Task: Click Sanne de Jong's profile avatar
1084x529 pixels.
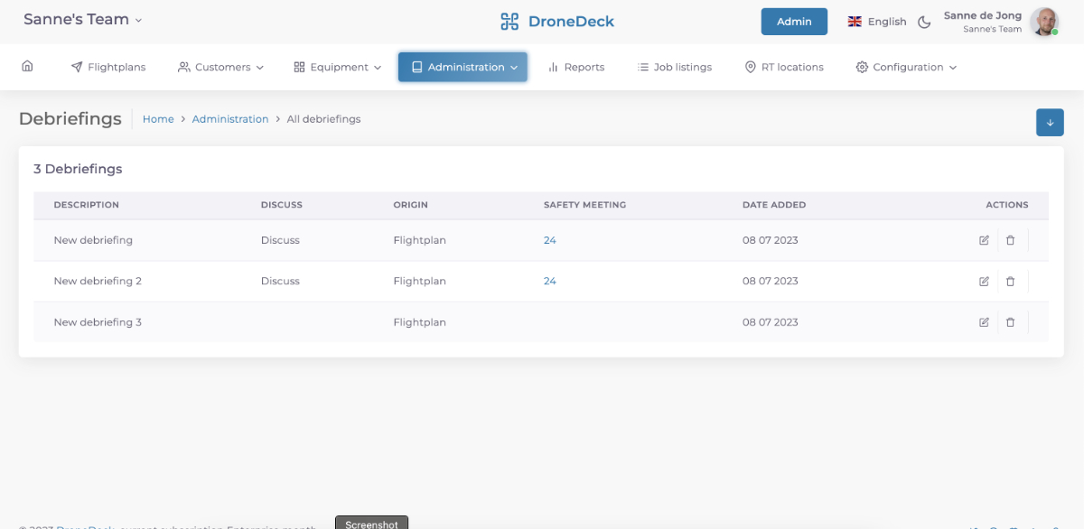Action: click(x=1044, y=22)
